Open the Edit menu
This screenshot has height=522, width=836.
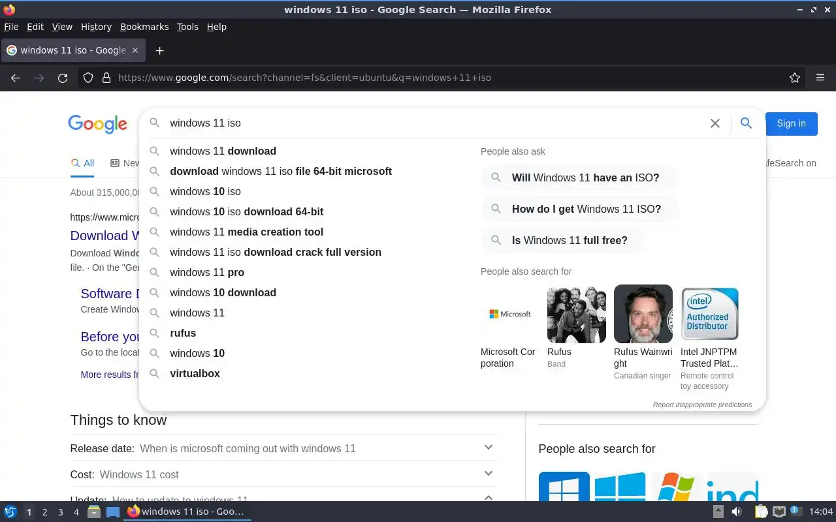tap(35, 27)
